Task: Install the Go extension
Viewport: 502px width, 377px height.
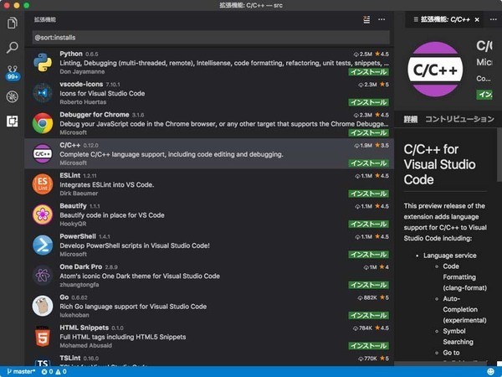Action: 368,316
